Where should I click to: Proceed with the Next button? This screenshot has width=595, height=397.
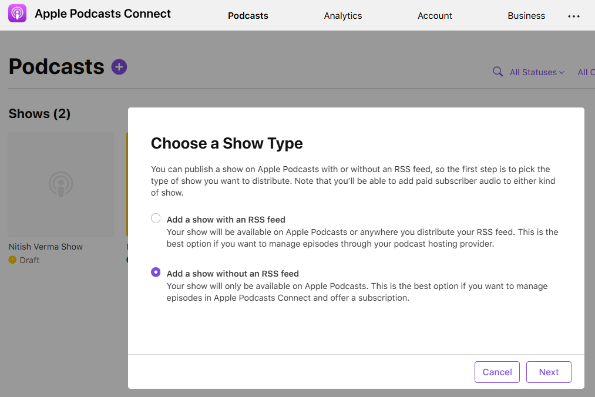point(549,372)
